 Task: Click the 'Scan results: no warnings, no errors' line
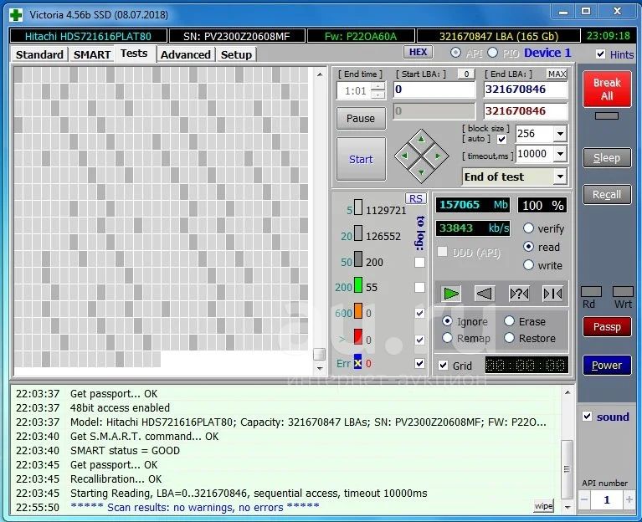tap(194, 507)
